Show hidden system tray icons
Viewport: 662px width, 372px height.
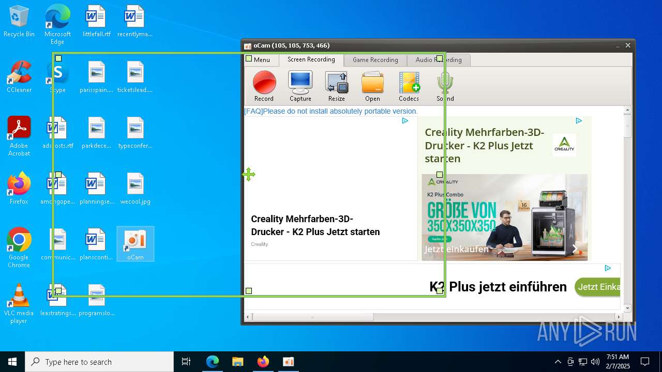(558, 362)
